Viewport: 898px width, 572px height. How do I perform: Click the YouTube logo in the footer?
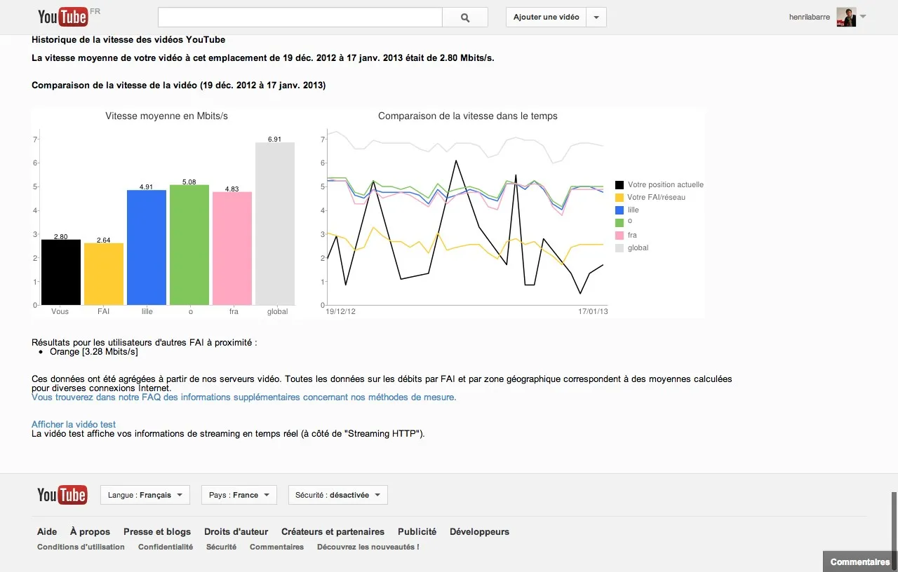pos(62,495)
